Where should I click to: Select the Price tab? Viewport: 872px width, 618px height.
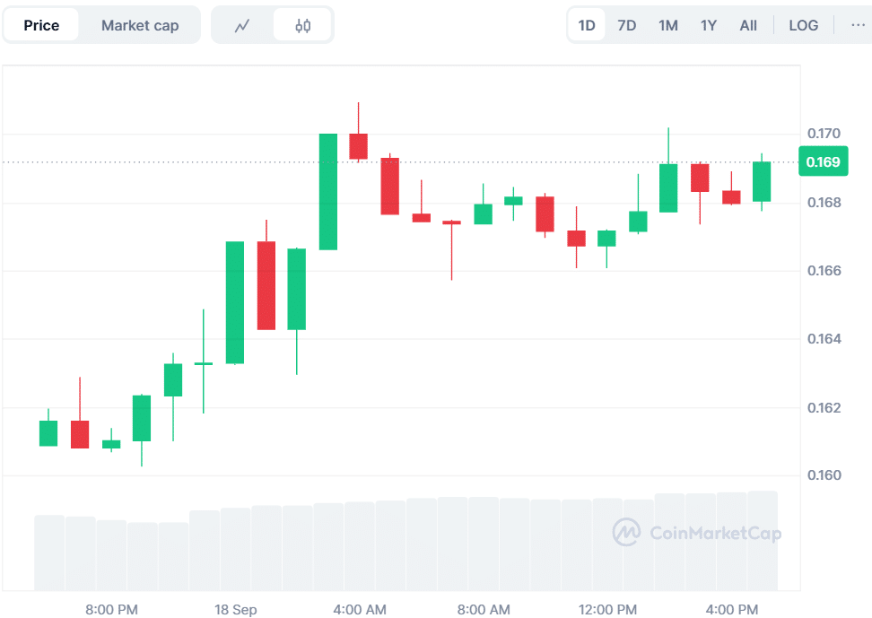click(x=41, y=25)
